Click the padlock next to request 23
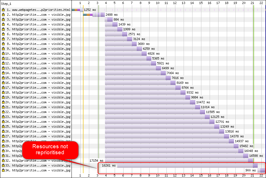Viewport: 266px width, 178px height. click(3, 117)
